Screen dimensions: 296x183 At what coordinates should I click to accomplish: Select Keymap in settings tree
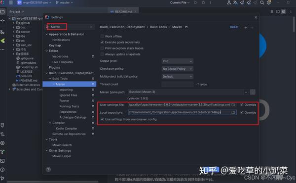(55, 46)
